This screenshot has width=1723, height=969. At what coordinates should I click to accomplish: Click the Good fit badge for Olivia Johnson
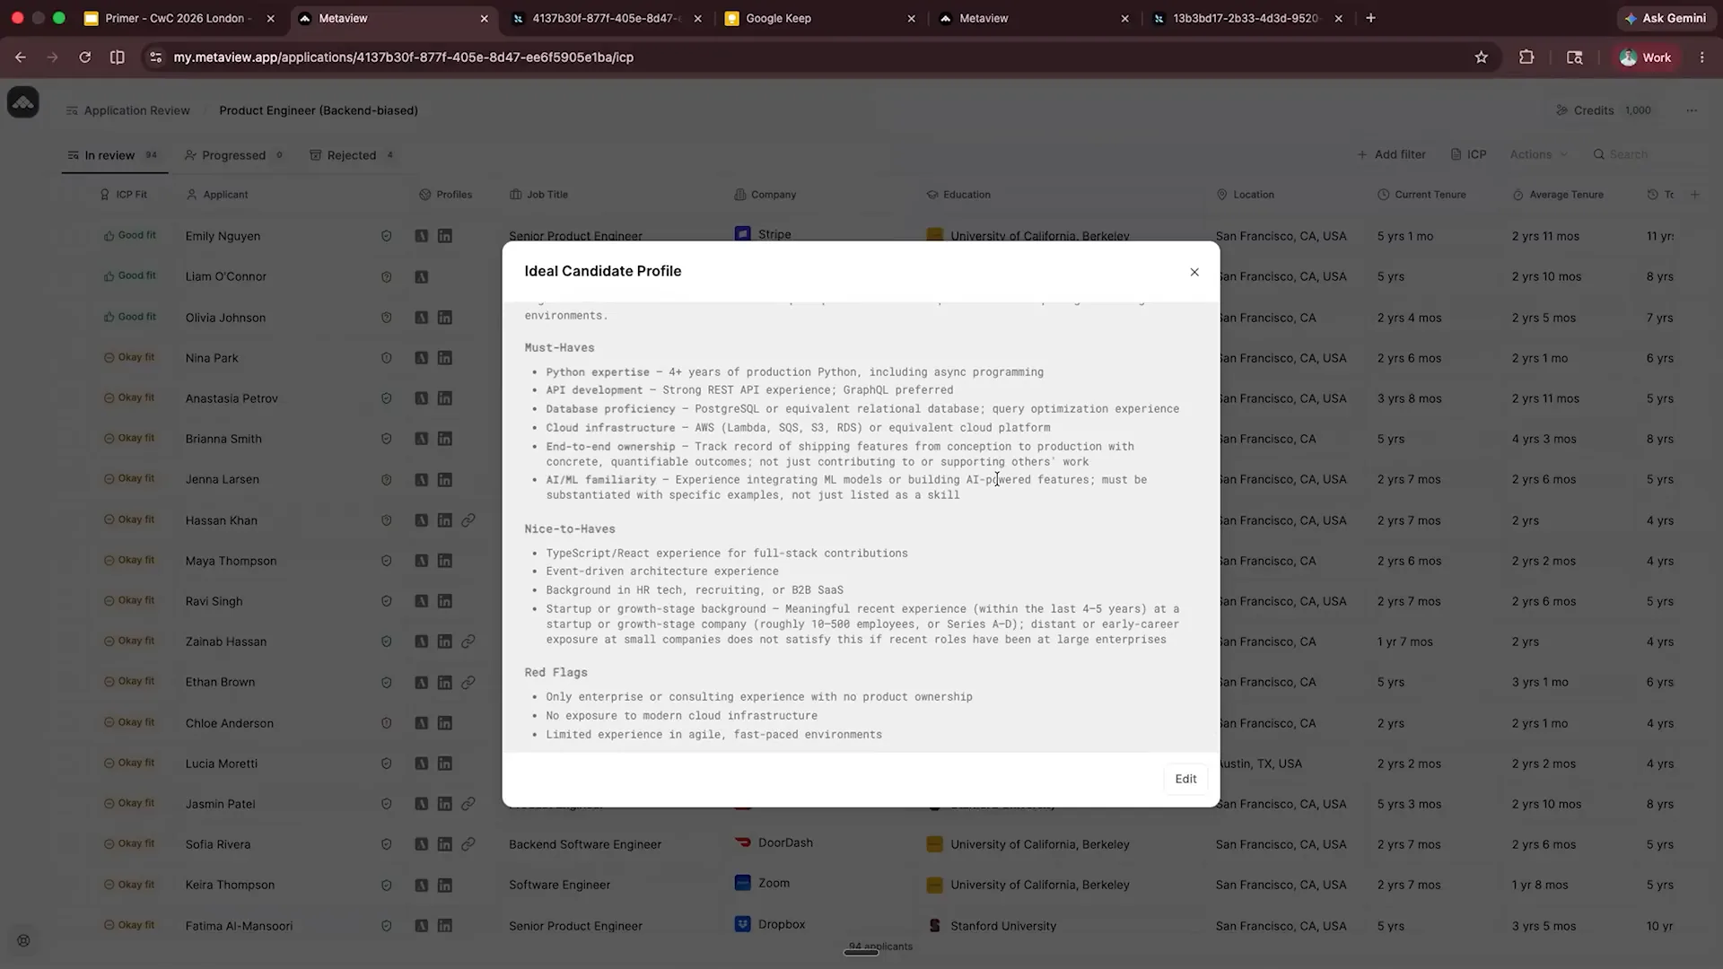point(129,317)
